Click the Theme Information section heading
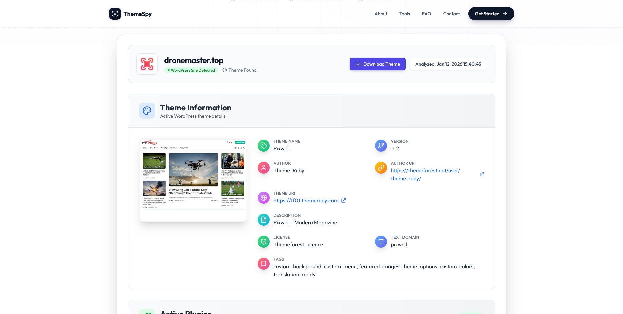The height and width of the screenshot is (314, 623). pos(196,108)
